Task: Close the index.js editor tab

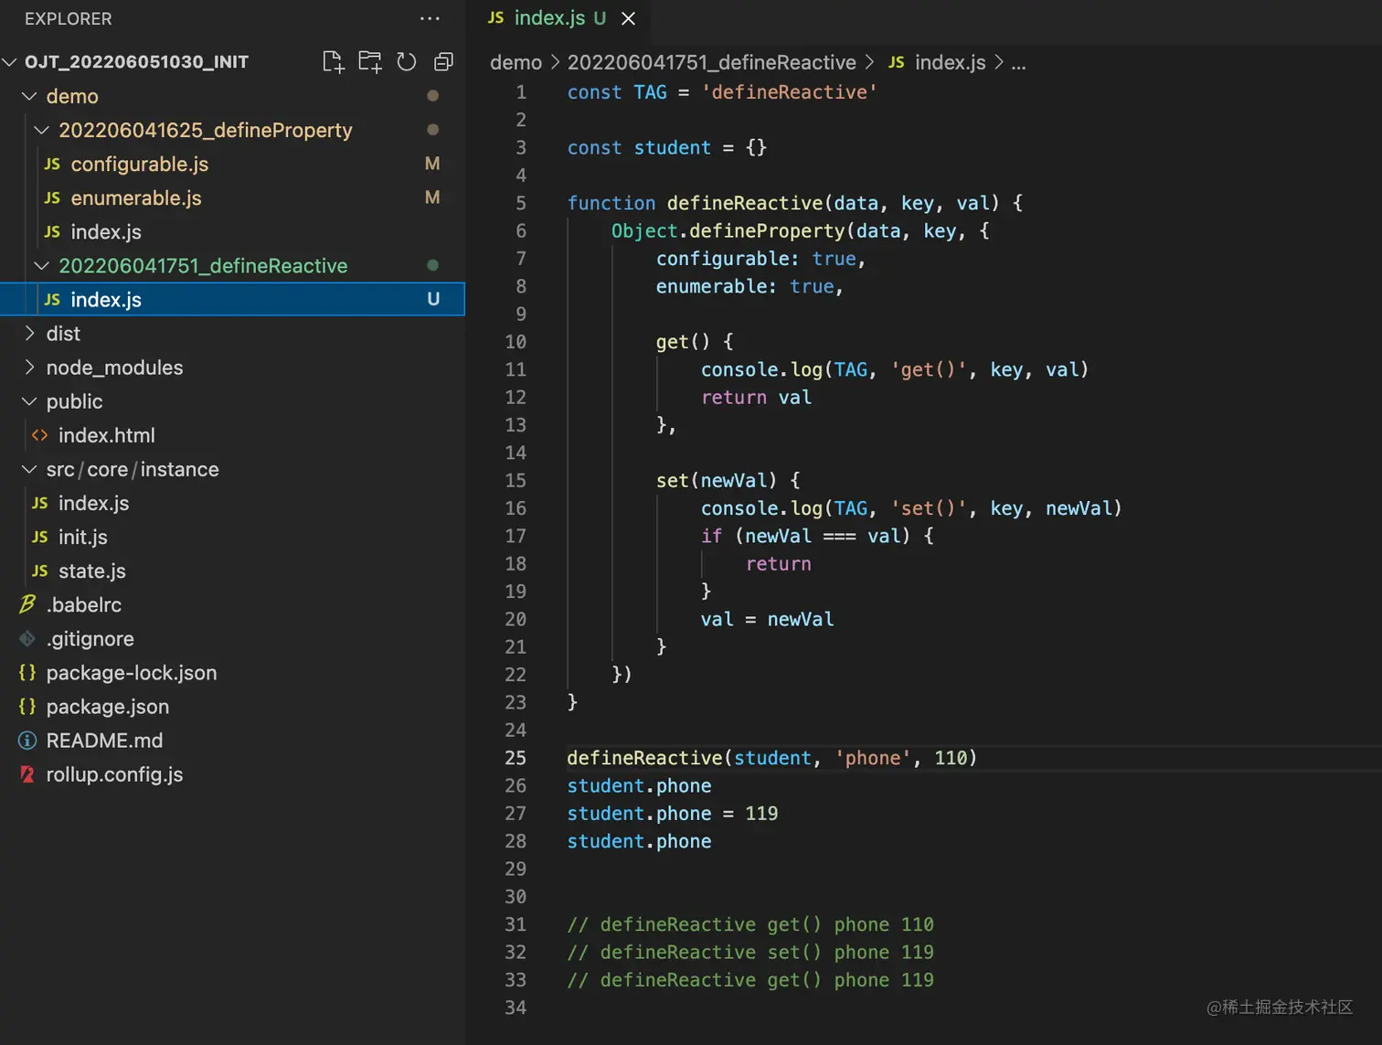Action: pos(628,18)
